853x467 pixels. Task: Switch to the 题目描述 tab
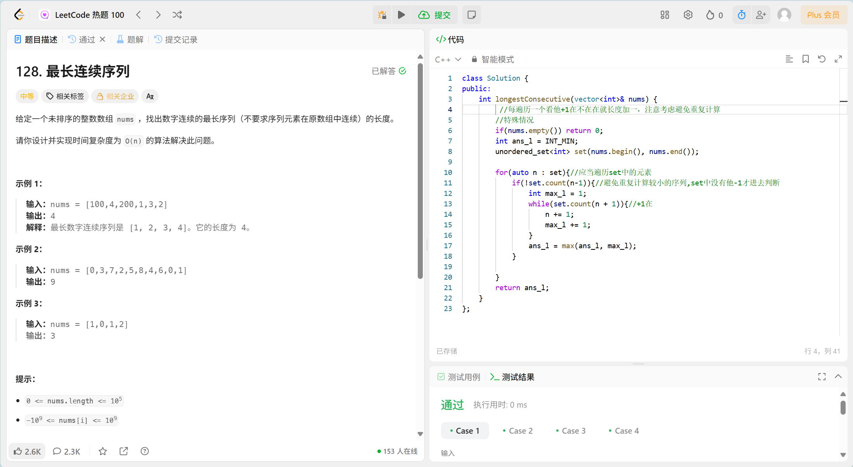coord(36,40)
